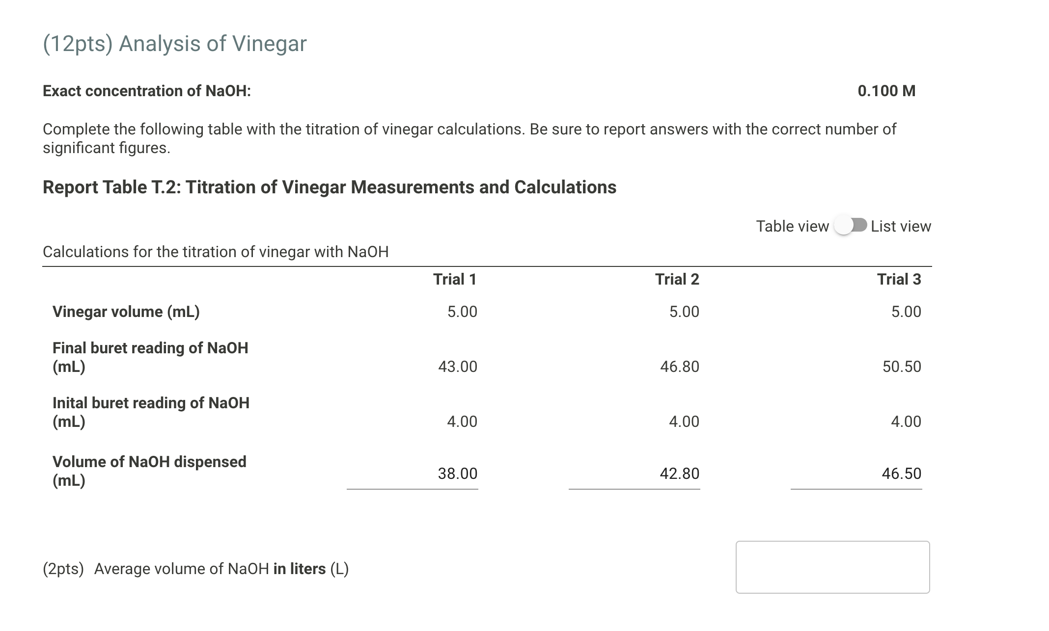
Task: Click Trial 3 volume dispensed field showing 46.50
Action: point(856,473)
